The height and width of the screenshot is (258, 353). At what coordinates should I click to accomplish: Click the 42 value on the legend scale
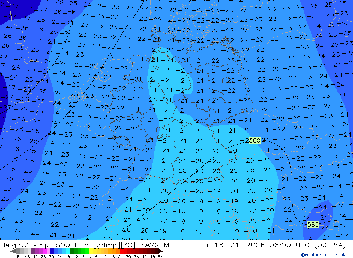pos(144,257)
